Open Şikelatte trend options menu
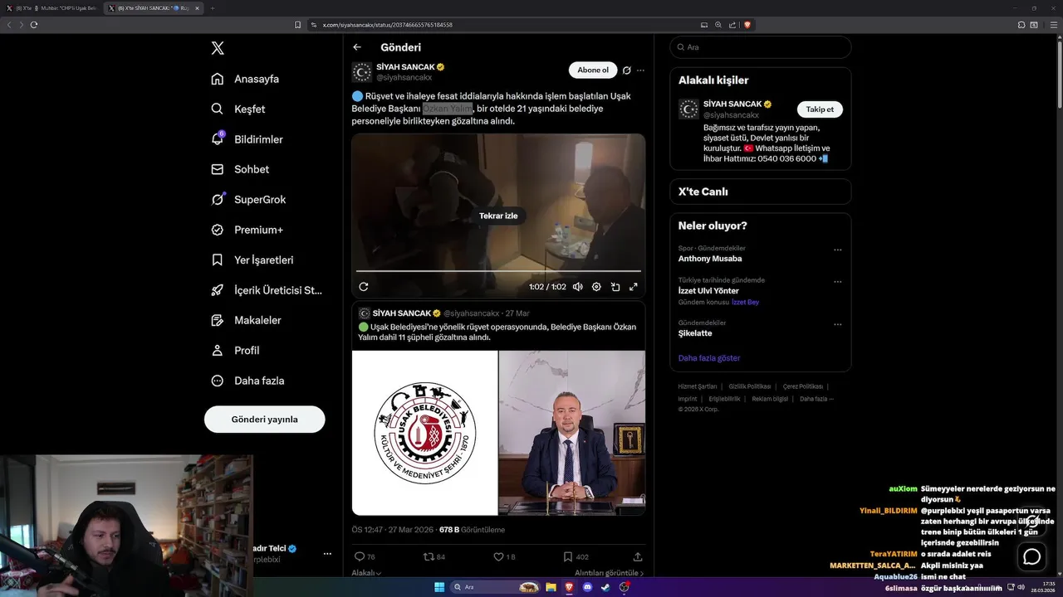Viewport: 1063px width, 597px height. [x=837, y=324]
